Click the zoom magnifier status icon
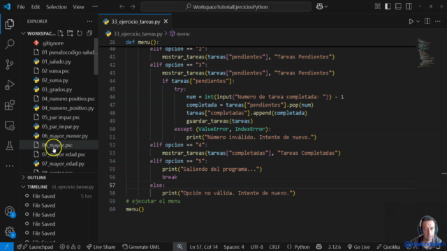The width and height of the screenshot is (447, 251). tap(179, 247)
